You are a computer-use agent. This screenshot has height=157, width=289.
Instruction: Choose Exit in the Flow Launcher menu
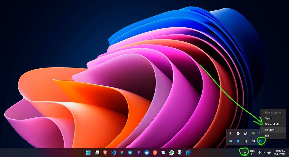pos(273,136)
